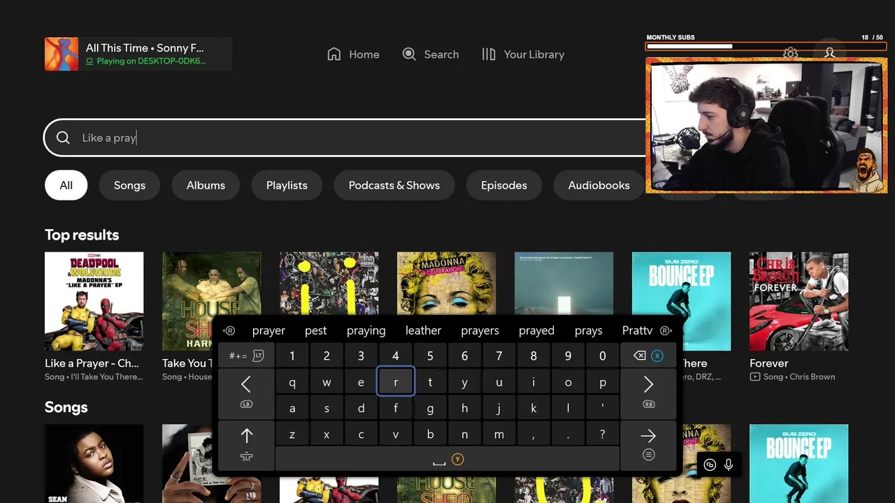895x503 pixels.
Task: Choose the 'prayer' word suggestion
Action: 268,330
